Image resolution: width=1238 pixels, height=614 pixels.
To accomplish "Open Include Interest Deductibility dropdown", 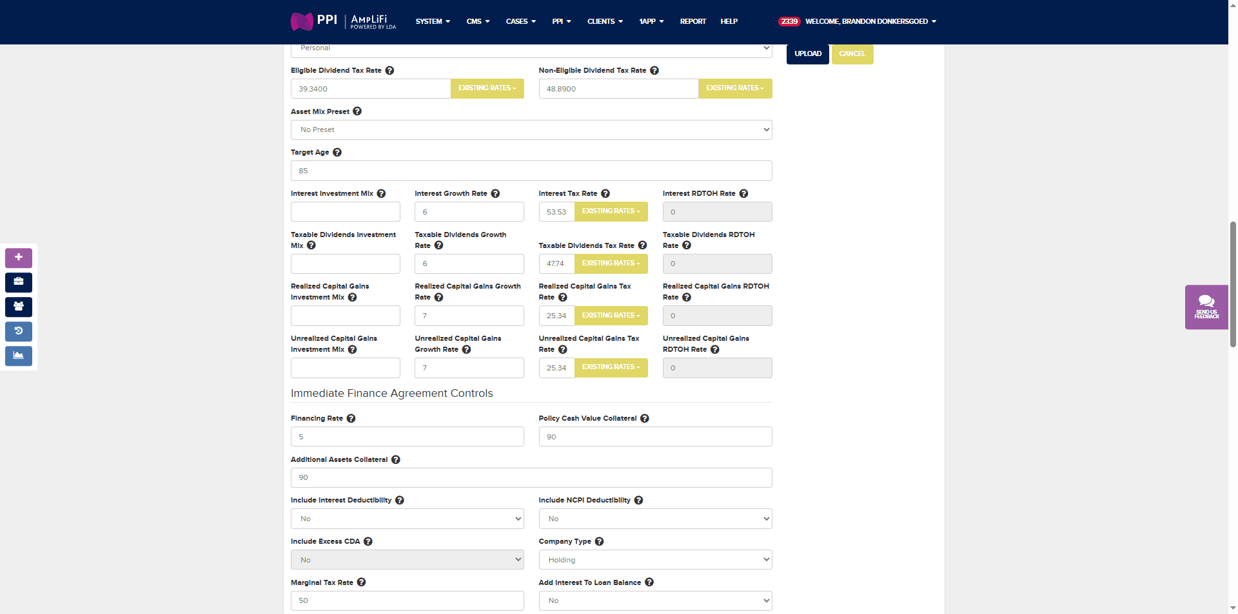I will pyautogui.click(x=407, y=519).
